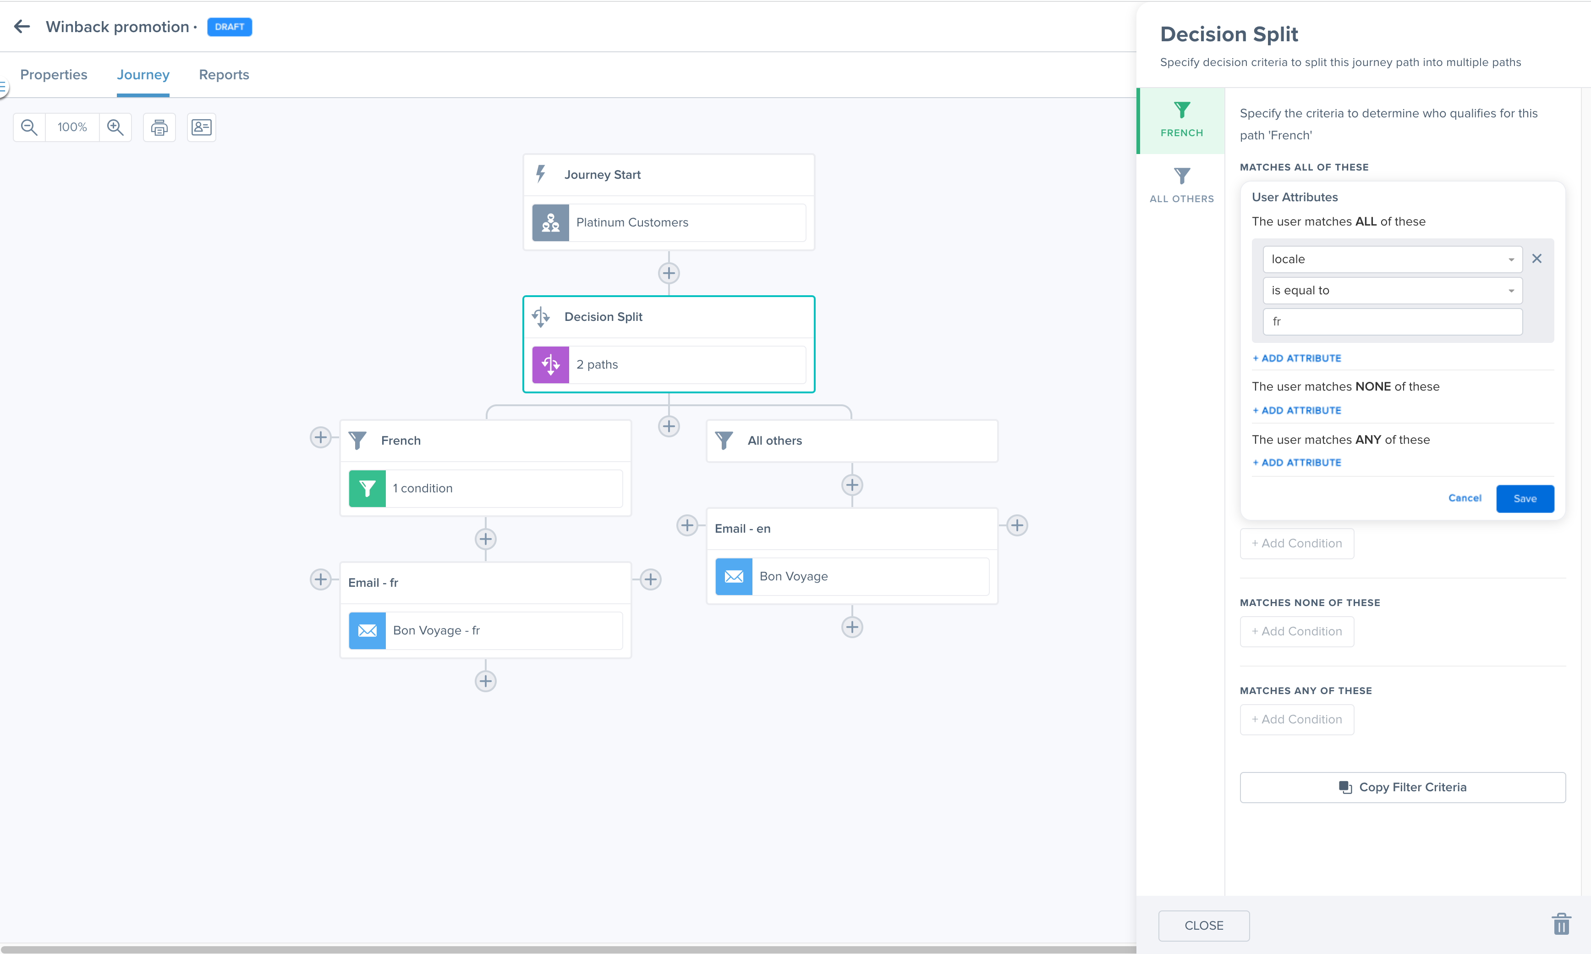Click the 100% zoom level field
Screen dimensions: 1591x954
click(x=72, y=127)
